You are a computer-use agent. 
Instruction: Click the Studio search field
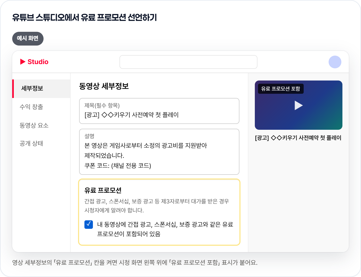pos(188,62)
